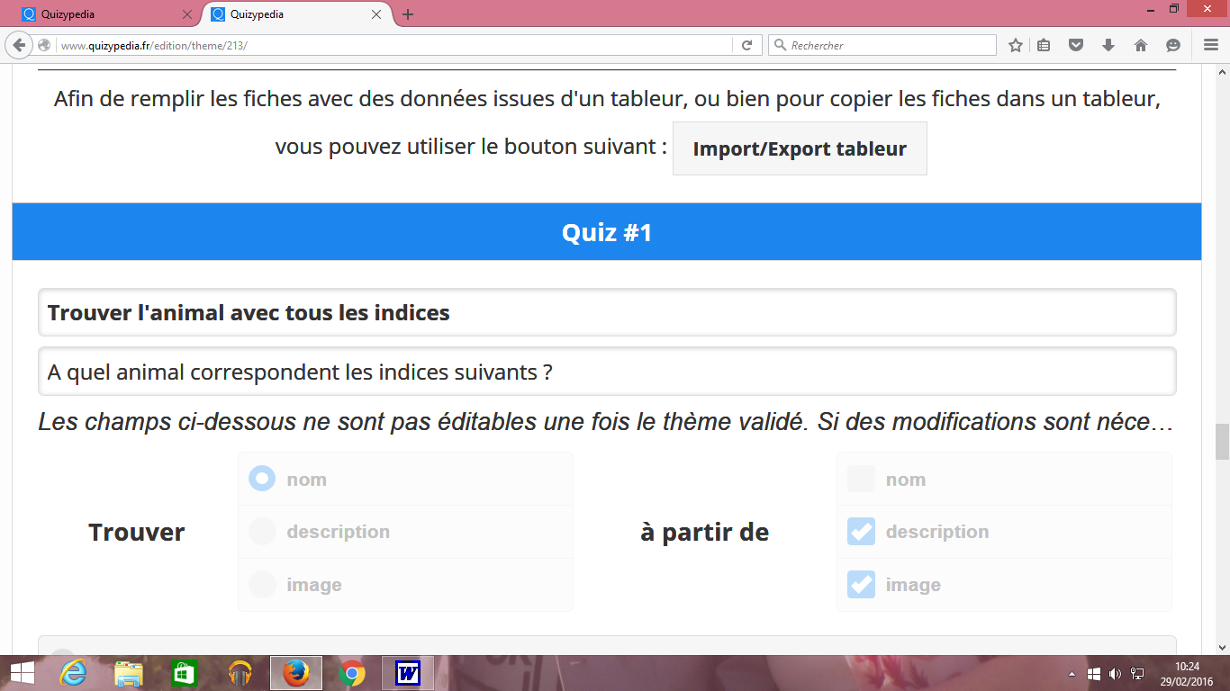Click the Quiz #1 blue header bar
This screenshot has height=691, width=1230.
tap(606, 232)
